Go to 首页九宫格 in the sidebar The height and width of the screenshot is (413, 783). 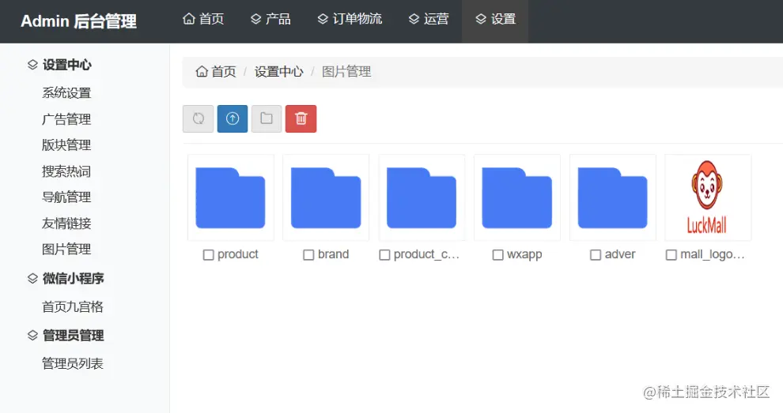(x=73, y=306)
